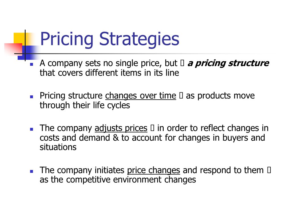The image size is (296, 205).
Task: Click the text 'as the competitive environment changes'
Action: click(118, 179)
